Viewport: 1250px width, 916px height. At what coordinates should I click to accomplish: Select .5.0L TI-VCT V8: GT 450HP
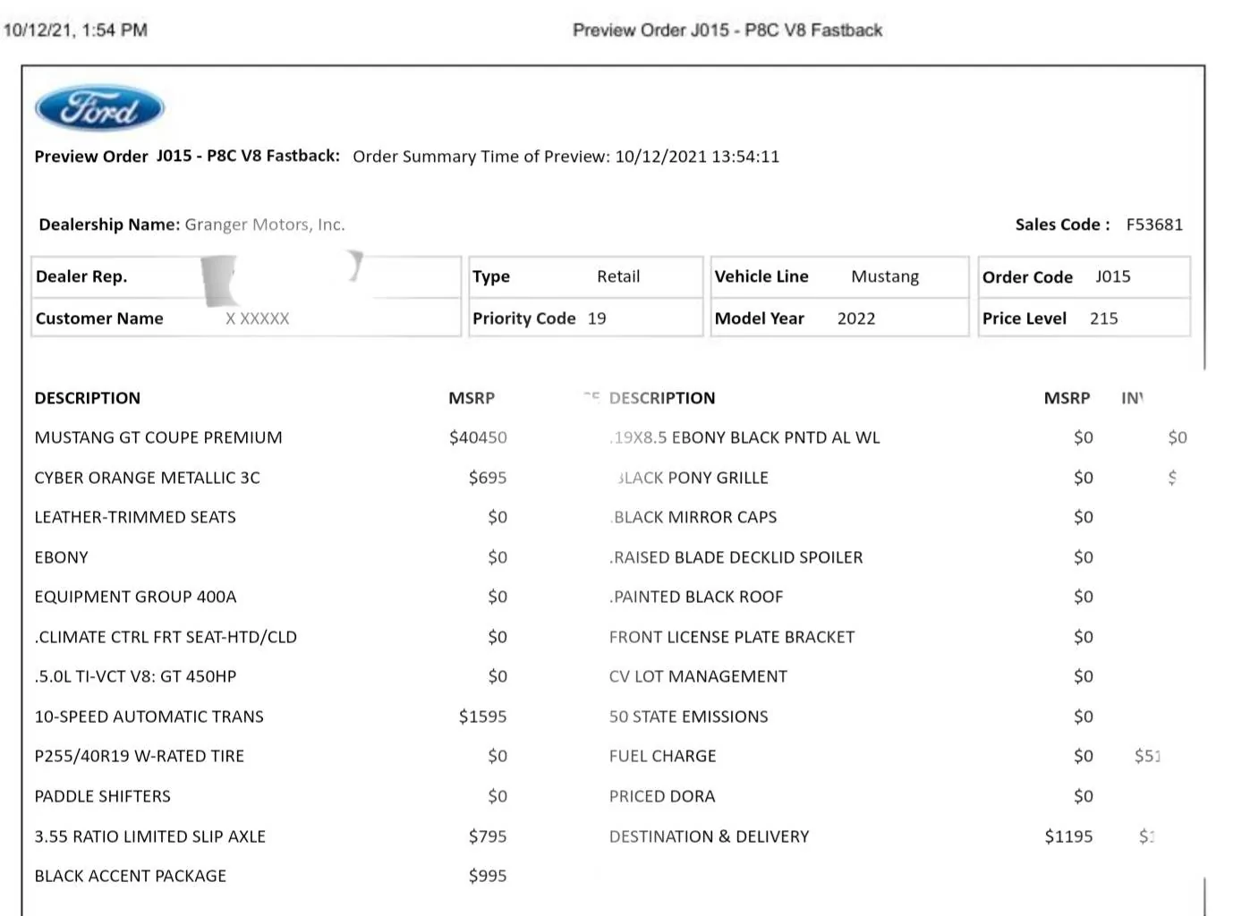(135, 676)
